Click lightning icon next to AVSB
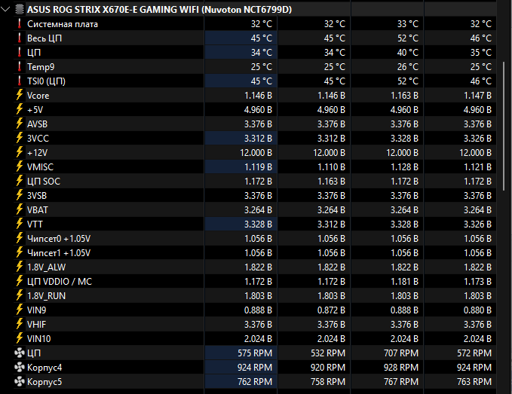Image resolution: width=512 pixels, height=394 pixels. (20, 124)
